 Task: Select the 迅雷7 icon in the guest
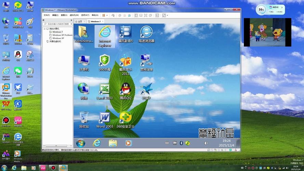(146, 91)
